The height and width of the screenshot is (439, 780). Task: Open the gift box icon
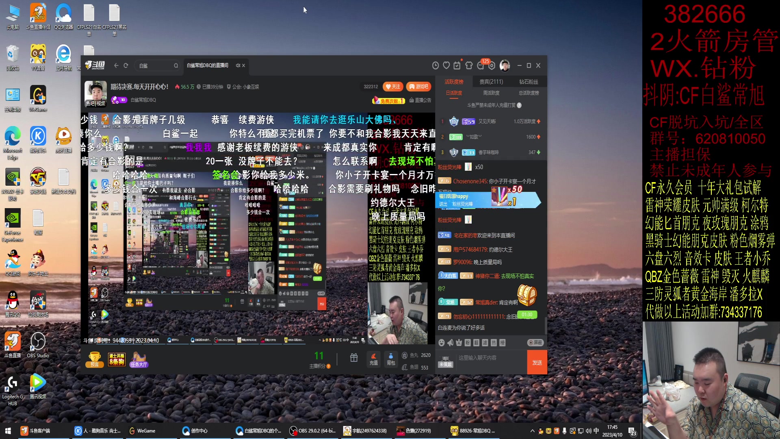[354, 358]
